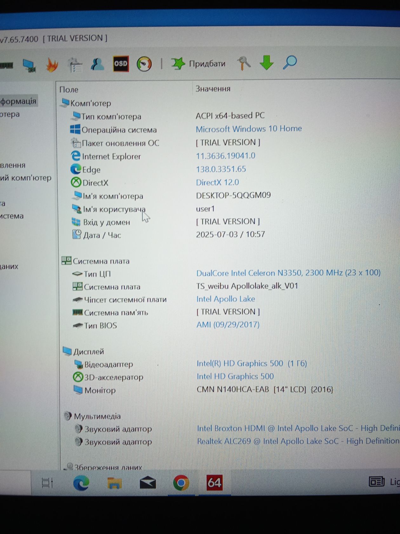Select the Комп'ютер group row

tap(86, 103)
